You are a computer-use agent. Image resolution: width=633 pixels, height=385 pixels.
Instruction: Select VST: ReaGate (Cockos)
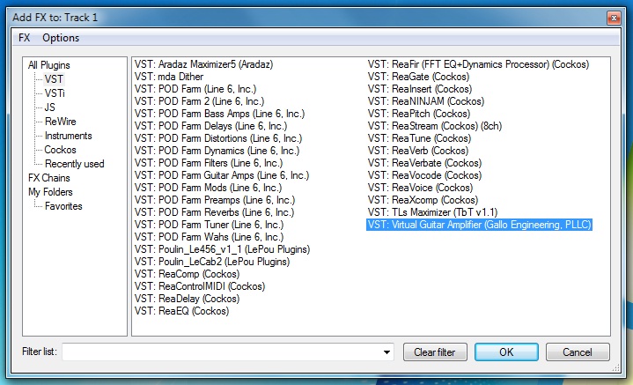tap(419, 77)
